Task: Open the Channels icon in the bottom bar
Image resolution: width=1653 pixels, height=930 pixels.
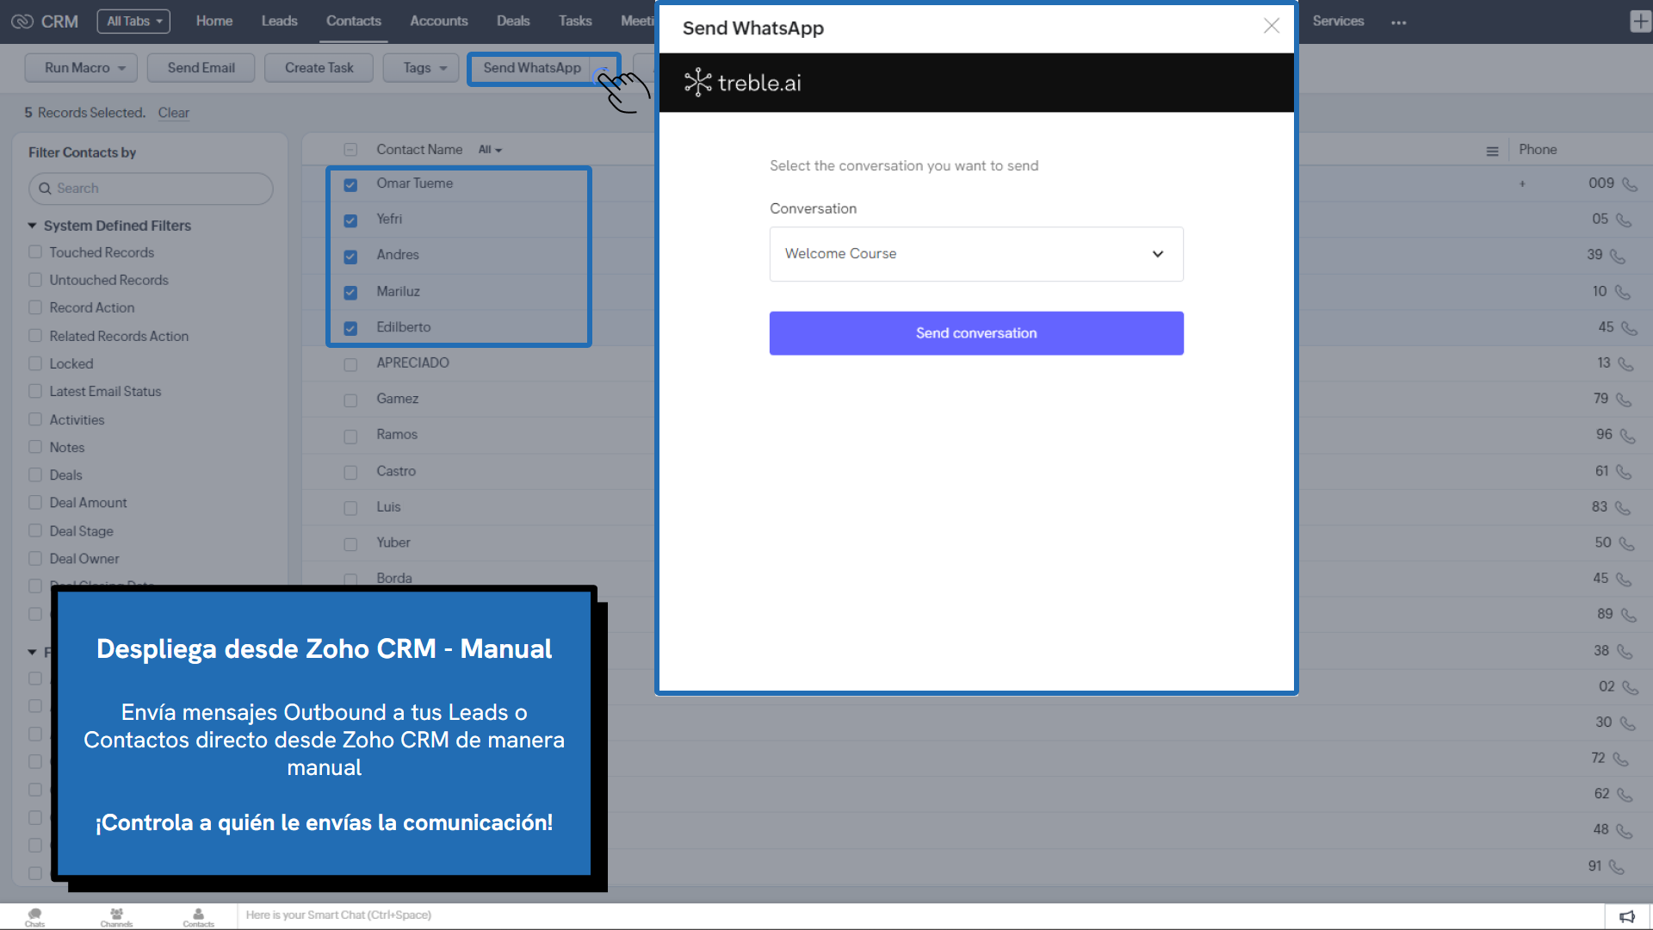Action: pyautogui.click(x=116, y=916)
